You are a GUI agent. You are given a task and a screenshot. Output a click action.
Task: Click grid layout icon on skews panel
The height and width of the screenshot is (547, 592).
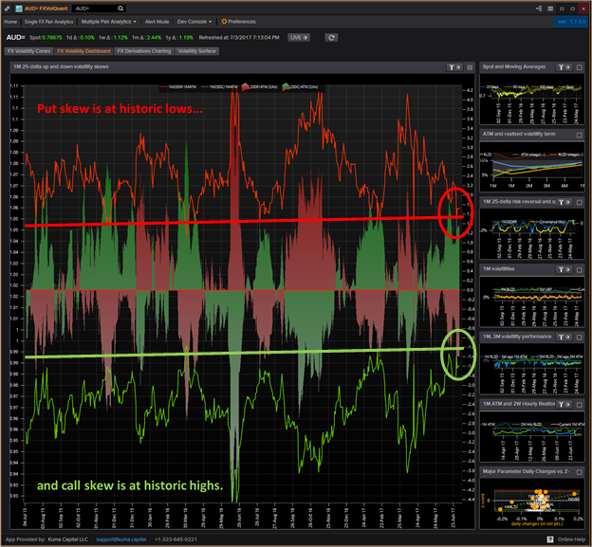[x=470, y=67]
